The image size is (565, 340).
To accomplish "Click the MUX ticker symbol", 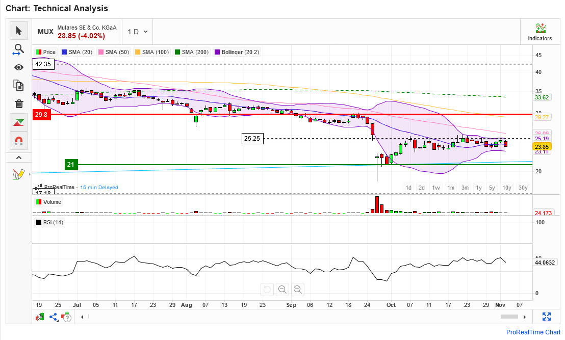I will (45, 32).
